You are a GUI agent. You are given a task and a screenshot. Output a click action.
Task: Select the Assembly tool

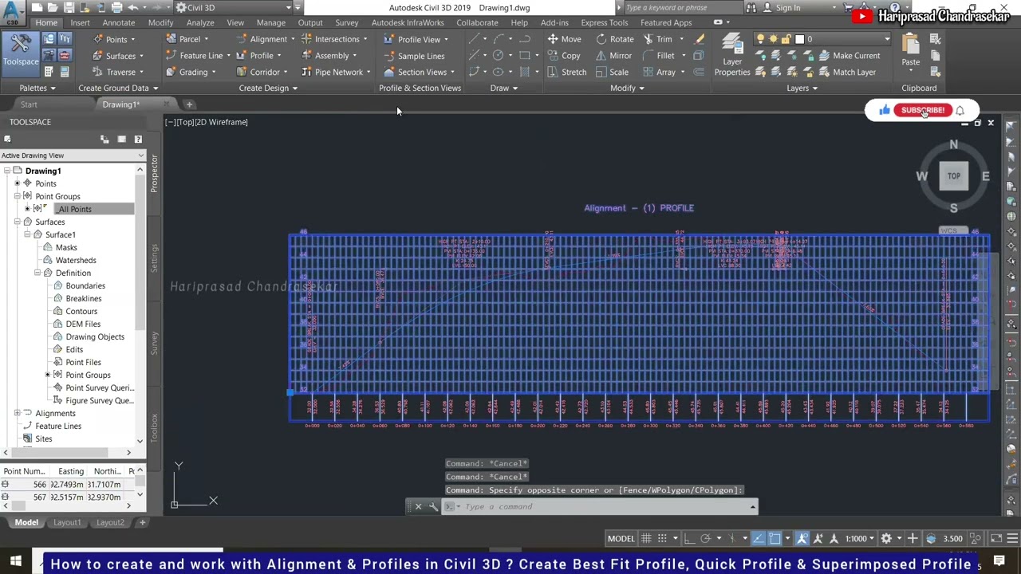point(329,56)
